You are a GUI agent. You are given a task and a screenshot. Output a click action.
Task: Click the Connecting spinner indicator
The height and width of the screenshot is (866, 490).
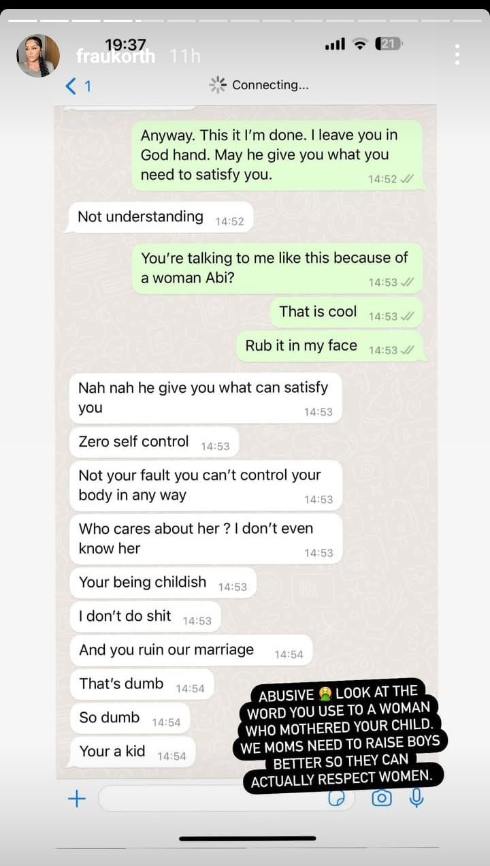[218, 84]
